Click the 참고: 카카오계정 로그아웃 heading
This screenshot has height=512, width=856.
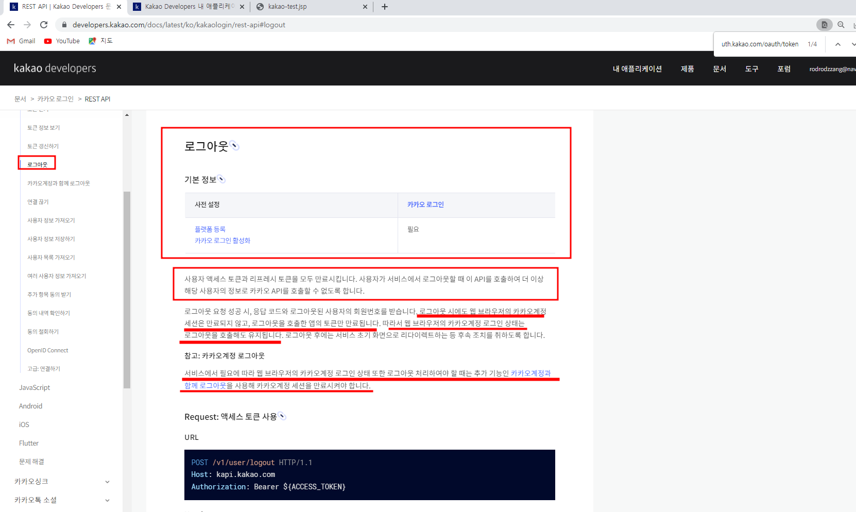(225, 356)
